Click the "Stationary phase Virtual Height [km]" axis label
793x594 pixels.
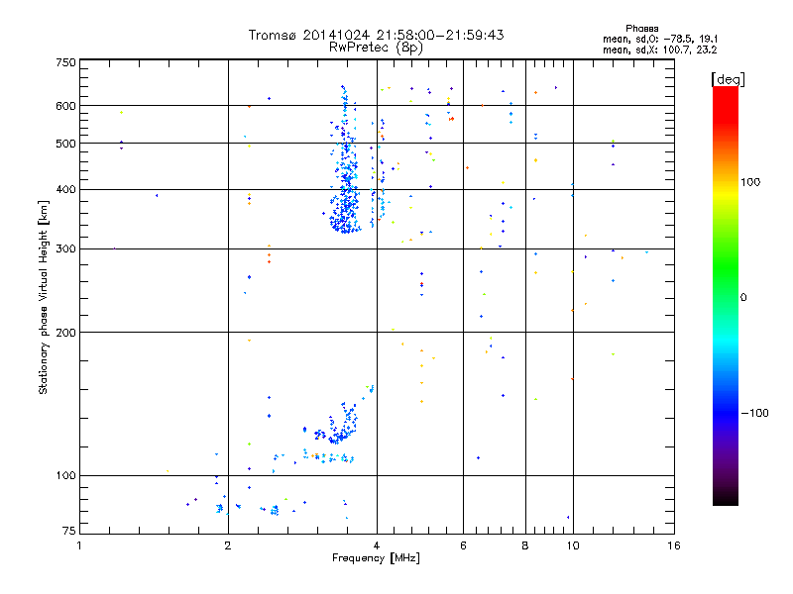[x=43, y=297]
